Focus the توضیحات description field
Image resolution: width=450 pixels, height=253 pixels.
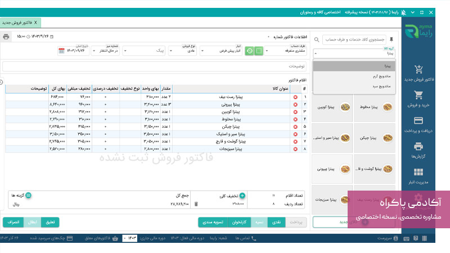154,66
